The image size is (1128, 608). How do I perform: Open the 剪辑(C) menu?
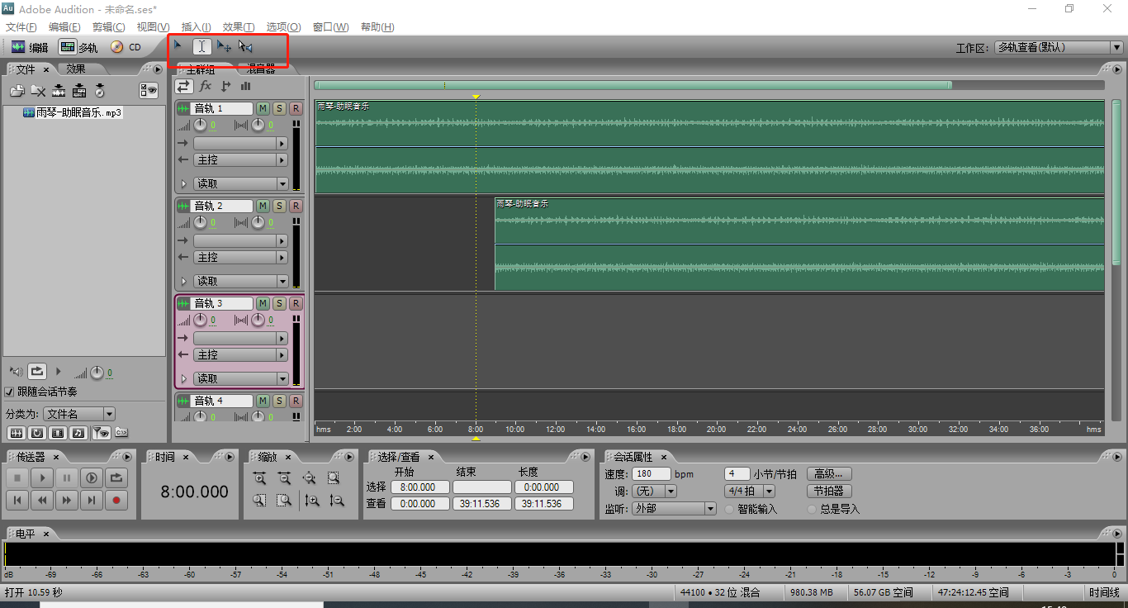tap(109, 27)
